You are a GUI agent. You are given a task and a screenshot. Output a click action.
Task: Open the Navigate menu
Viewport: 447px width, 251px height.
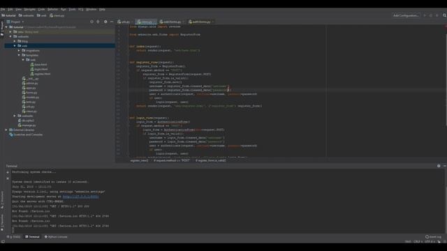[x=29, y=9]
